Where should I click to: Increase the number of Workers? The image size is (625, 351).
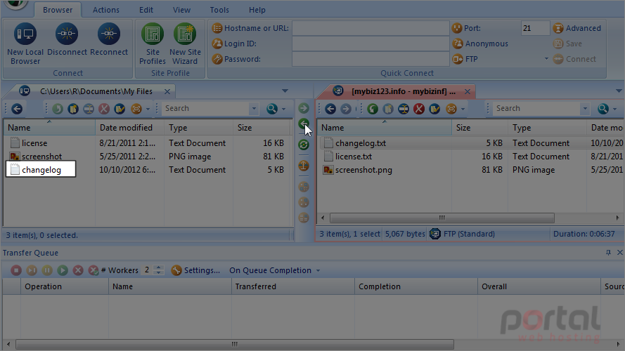point(159,267)
